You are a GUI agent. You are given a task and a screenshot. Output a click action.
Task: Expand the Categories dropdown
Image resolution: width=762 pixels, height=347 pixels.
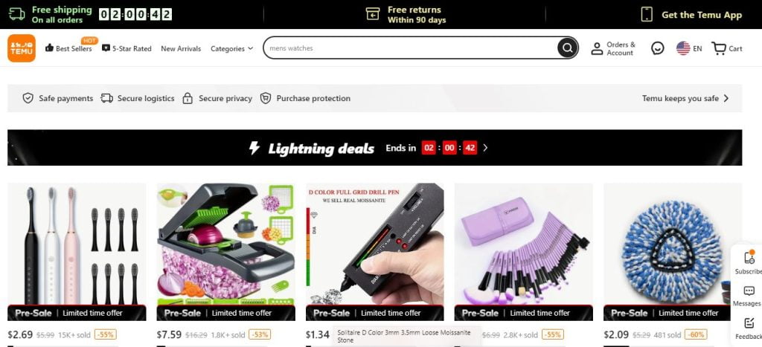tap(232, 48)
